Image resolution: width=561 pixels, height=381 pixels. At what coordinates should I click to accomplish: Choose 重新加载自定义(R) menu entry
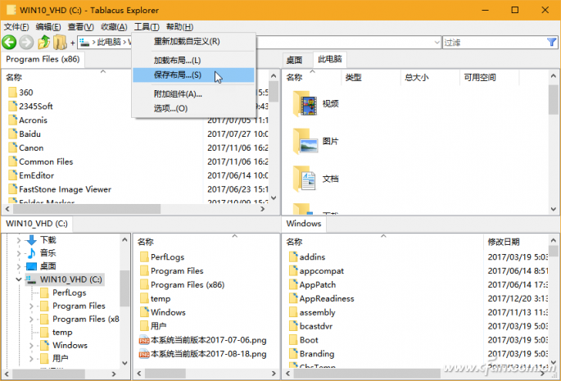[193, 42]
